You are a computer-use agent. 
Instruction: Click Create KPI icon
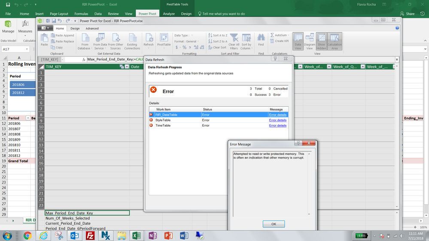[x=279, y=41]
